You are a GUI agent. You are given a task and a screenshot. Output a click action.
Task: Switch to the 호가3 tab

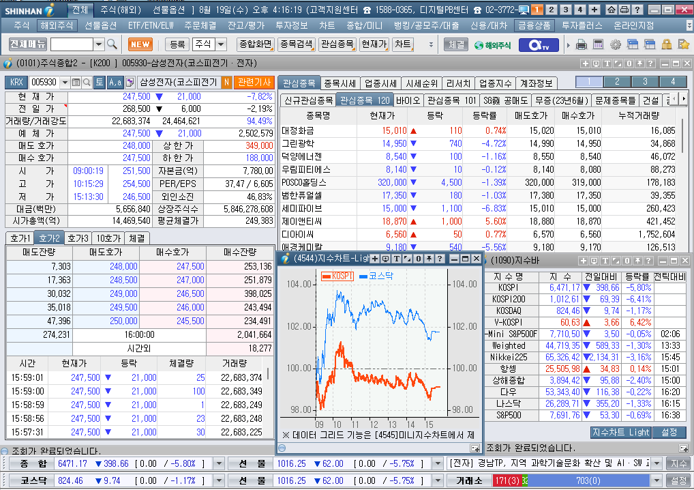pos(78,238)
